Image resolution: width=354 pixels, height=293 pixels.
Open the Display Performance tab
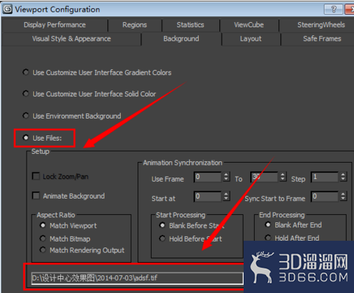tap(54, 25)
